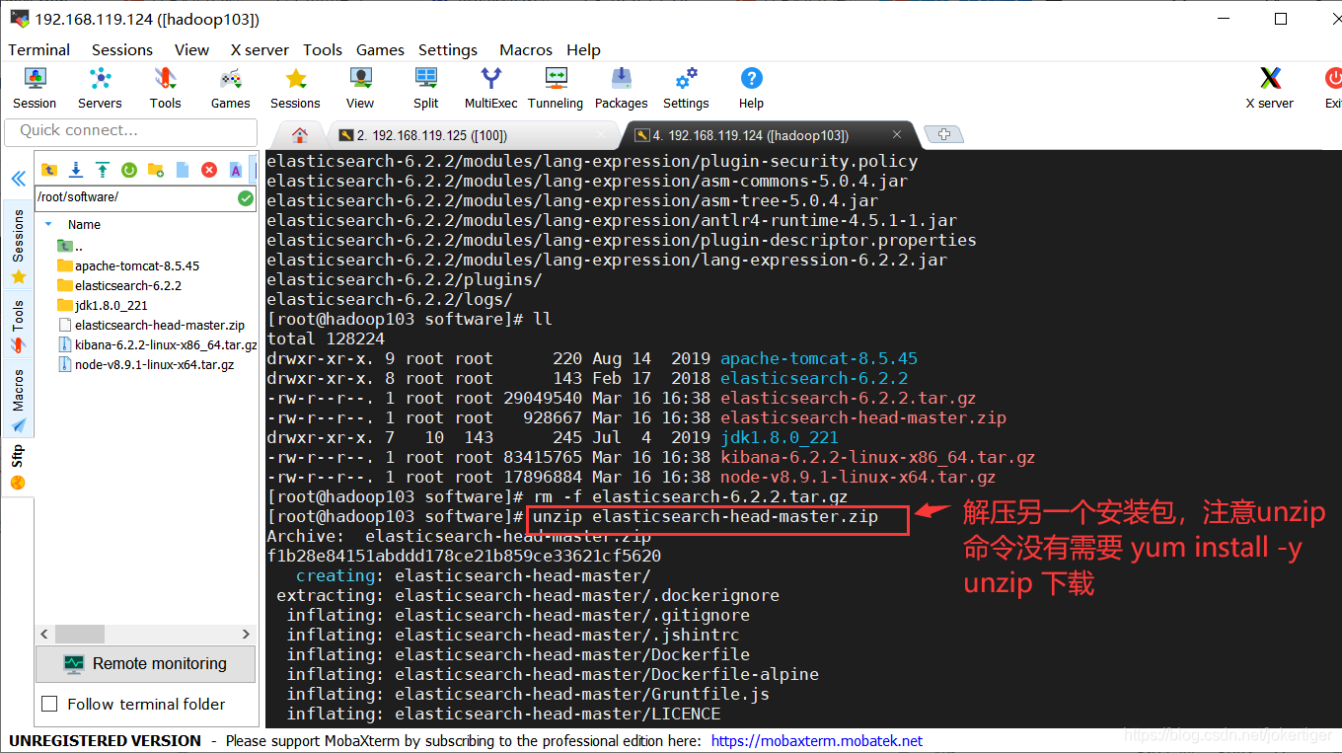Open the Macros menu
Image resolution: width=1342 pixels, height=753 pixels.
click(526, 49)
